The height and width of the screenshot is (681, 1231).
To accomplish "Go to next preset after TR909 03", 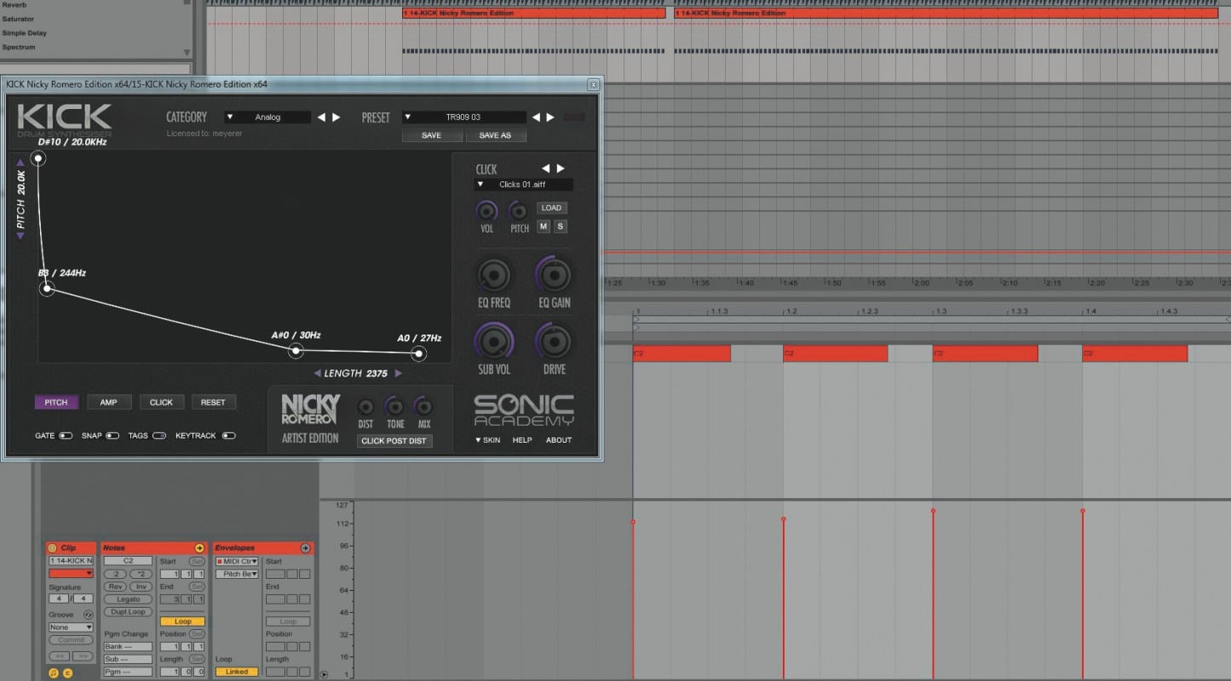I will tap(550, 117).
